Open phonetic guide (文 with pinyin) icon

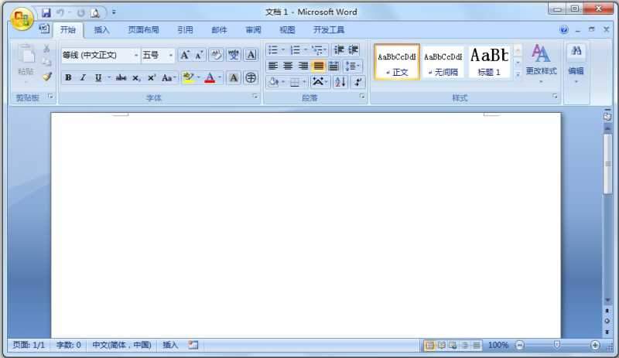pos(234,55)
